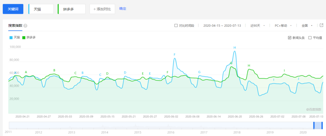Click the 关键词 button
The height and width of the screenshot is (136, 326).
click(13, 9)
